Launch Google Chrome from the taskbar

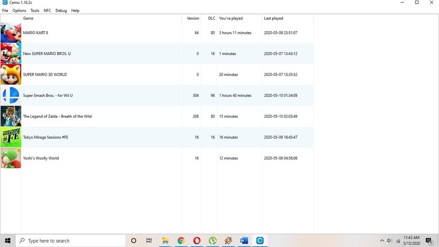point(181,240)
